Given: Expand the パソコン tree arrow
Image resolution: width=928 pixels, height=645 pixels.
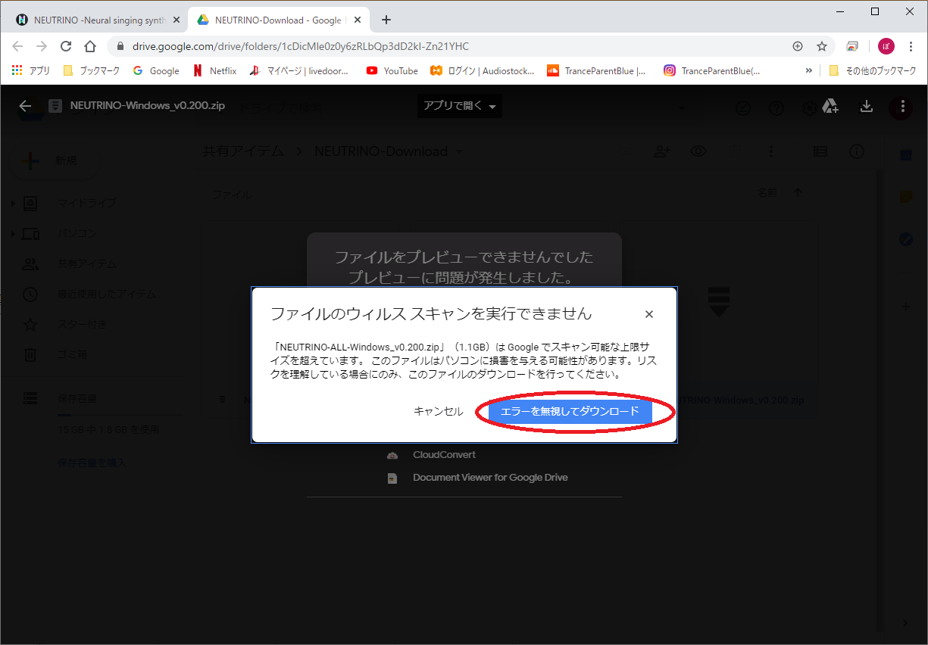Looking at the screenshot, I should 12,234.
